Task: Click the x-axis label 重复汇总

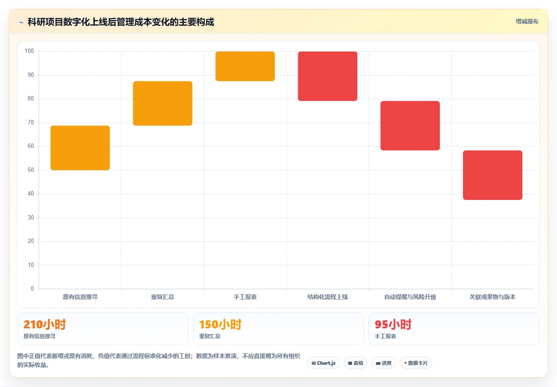Action: coord(163,297)
